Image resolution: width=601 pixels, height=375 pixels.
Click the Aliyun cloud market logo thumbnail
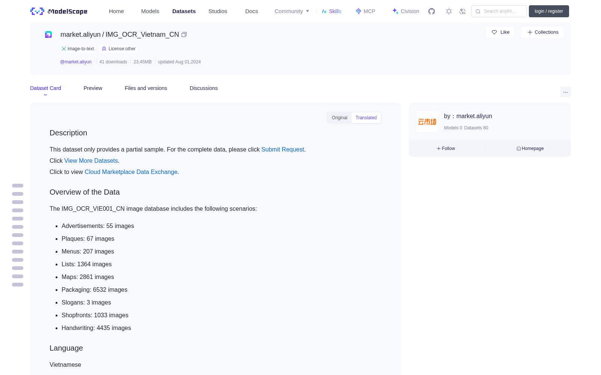(x=427, y=121)
